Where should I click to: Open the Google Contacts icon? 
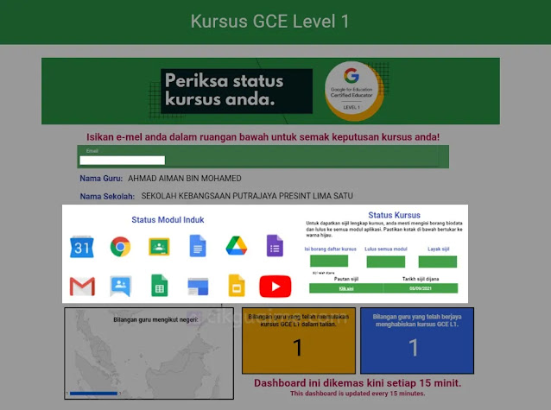coord(120,286)
